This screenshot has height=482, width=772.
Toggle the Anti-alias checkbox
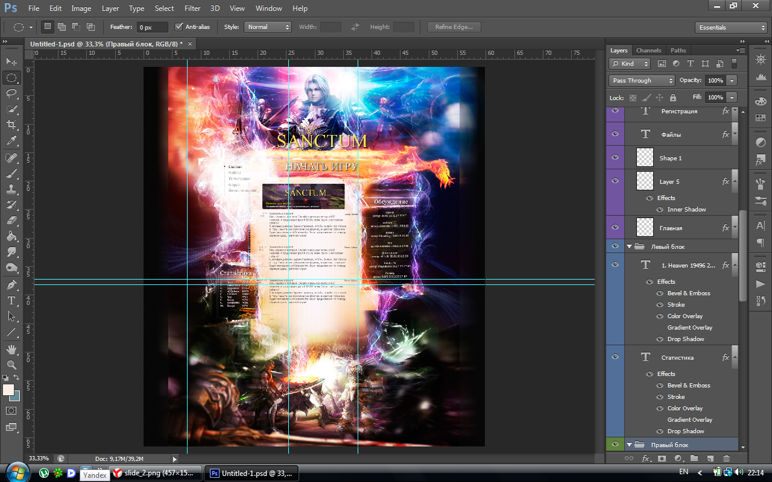[x=179, y=27]
